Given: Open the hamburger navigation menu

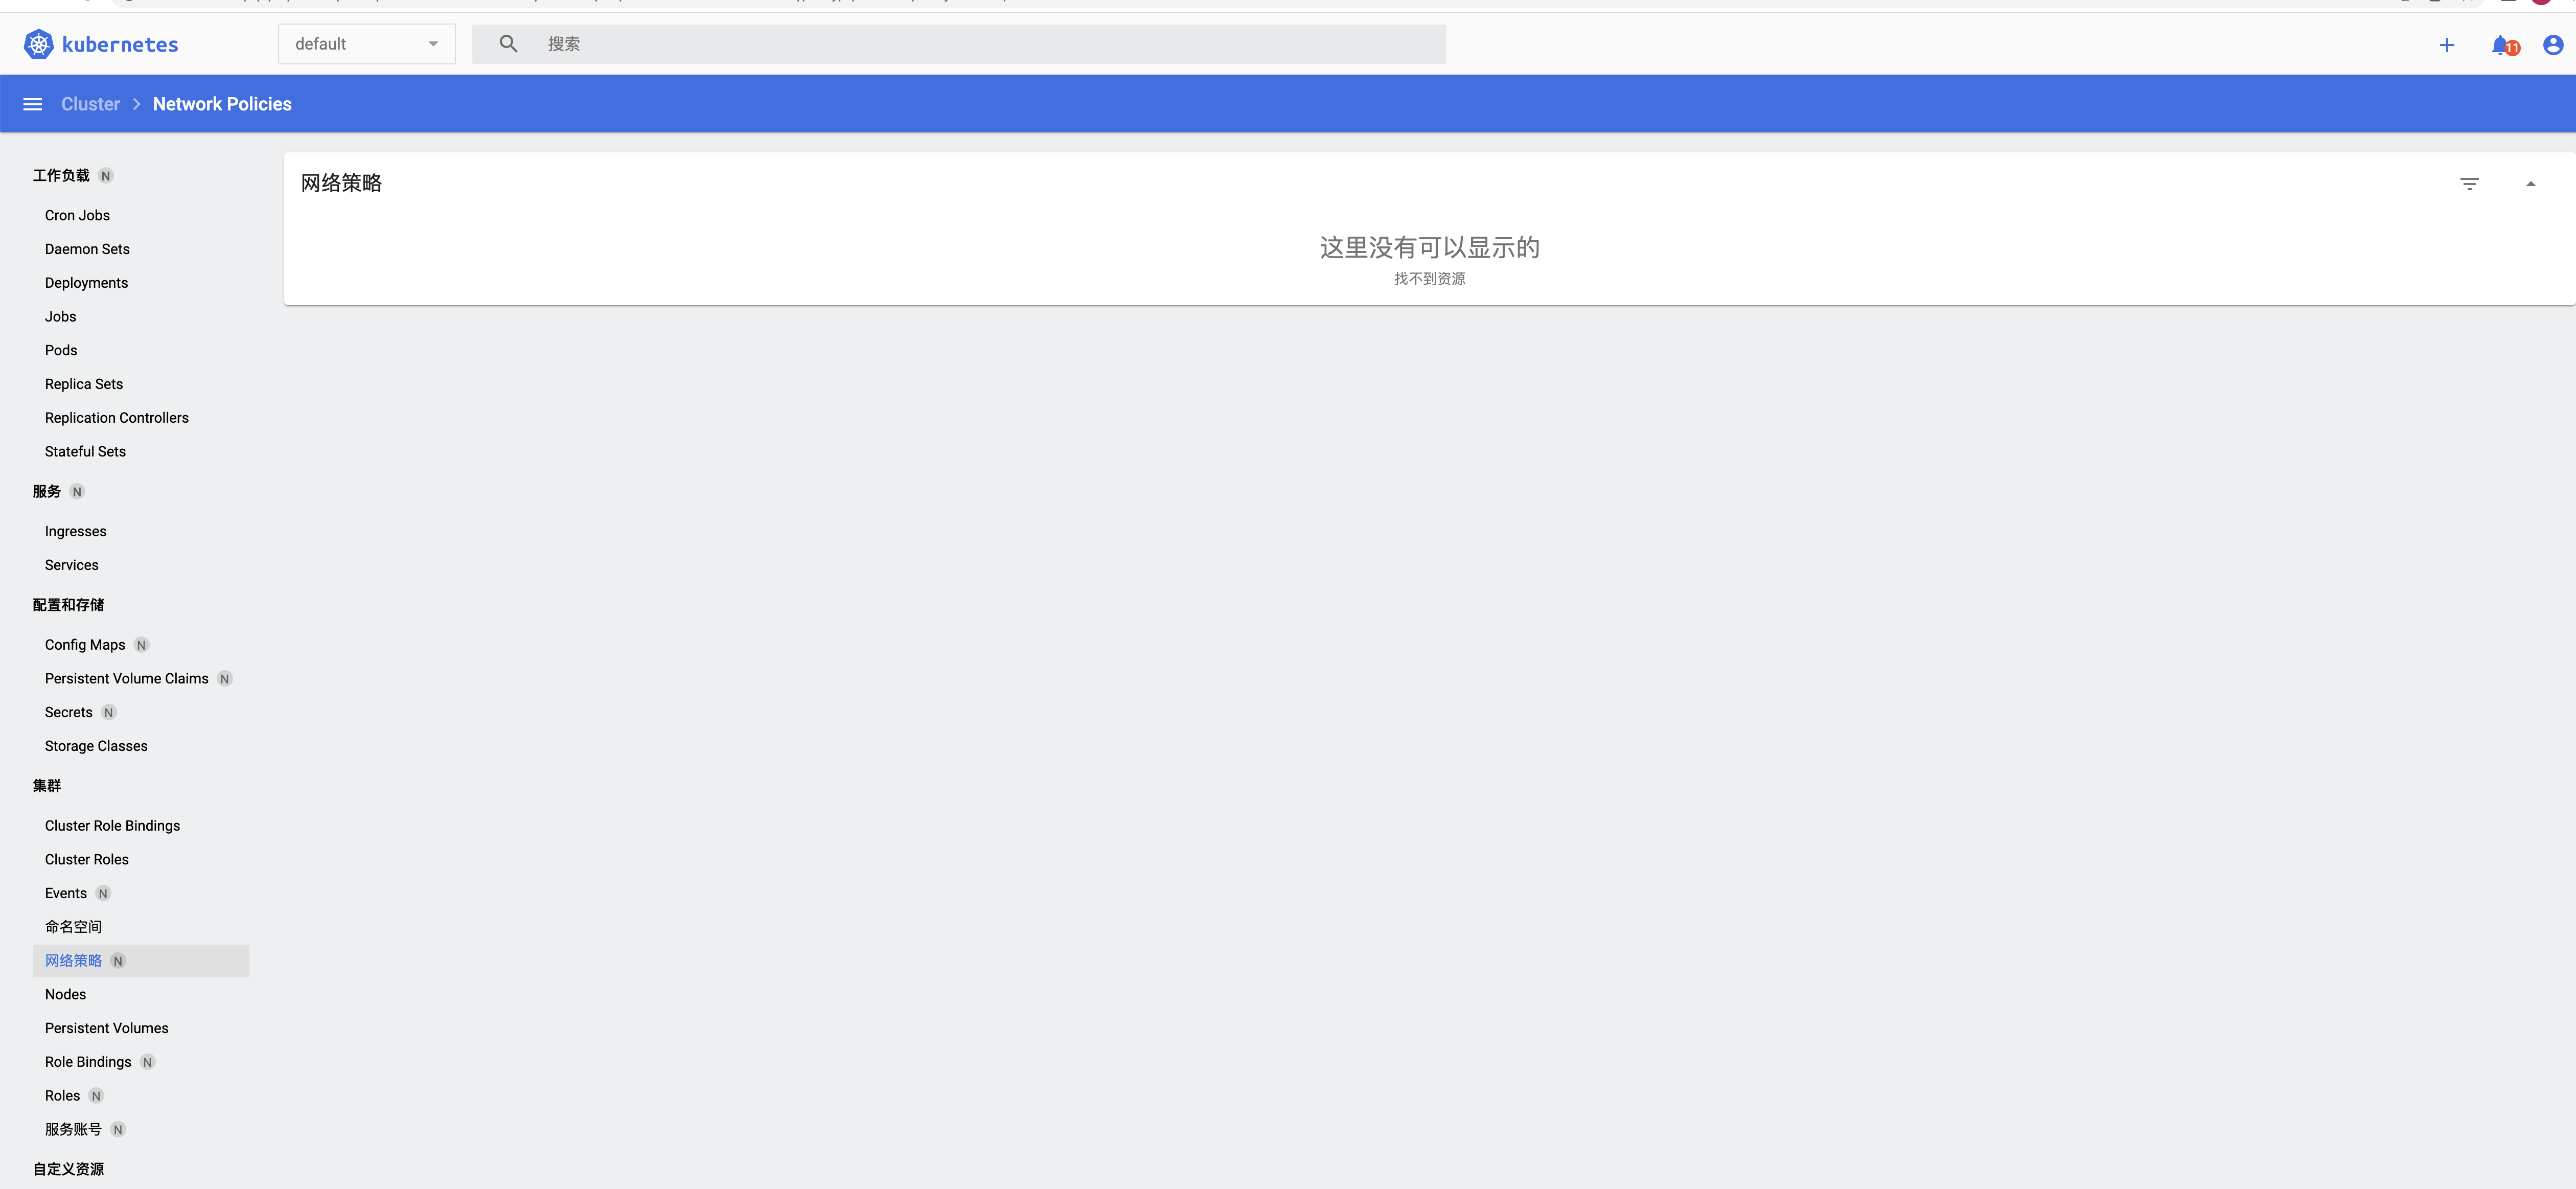Looking at the screenshot, I should click(33, 104).
